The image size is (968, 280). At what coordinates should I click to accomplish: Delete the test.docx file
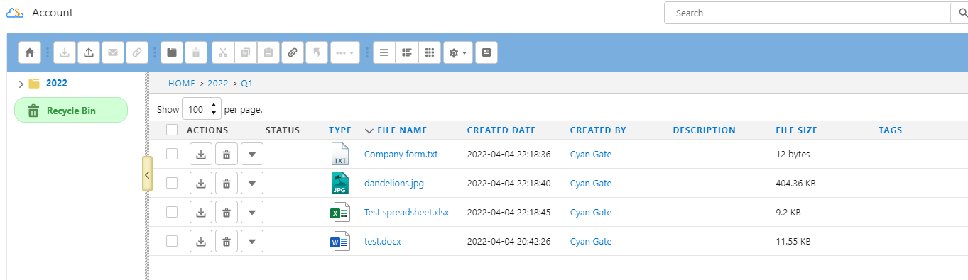click(x=226, y=241)
